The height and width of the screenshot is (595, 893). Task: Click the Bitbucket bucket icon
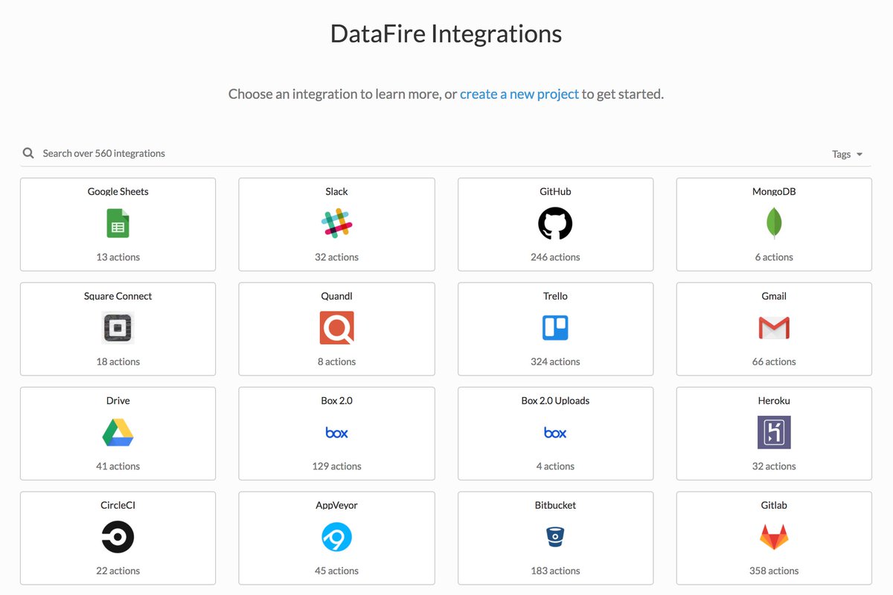pyautogui.click(x=555, y=537)
